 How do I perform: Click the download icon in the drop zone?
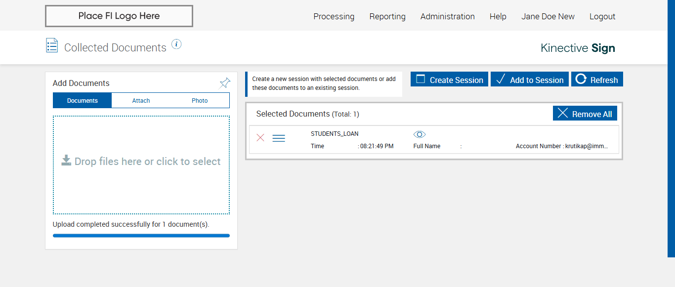[x=66, y=160]
